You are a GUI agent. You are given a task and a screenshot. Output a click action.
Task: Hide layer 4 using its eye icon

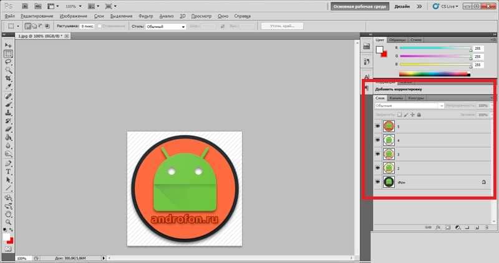378,140
